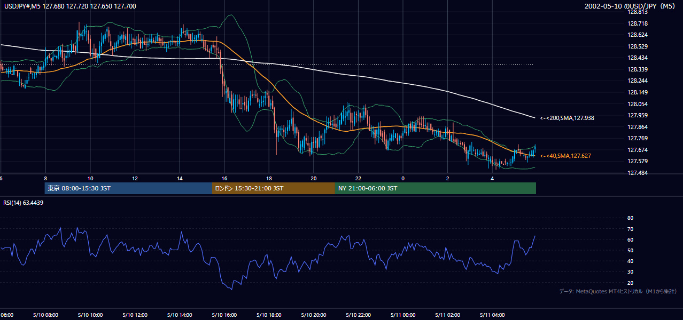This screenshot has width=683, height=320.
Task: Click the MetaQuotes MT4ヒストリカル data credit
Action: (618, 291)
